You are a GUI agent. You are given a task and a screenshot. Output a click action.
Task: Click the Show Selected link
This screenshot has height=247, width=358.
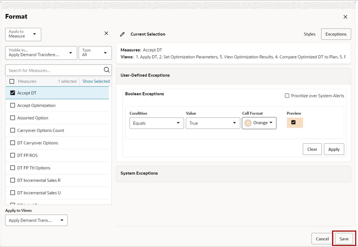96,81
